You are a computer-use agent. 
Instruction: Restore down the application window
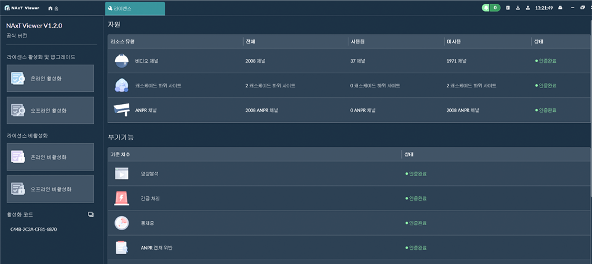pyautogui.click(x=582, y=8)
